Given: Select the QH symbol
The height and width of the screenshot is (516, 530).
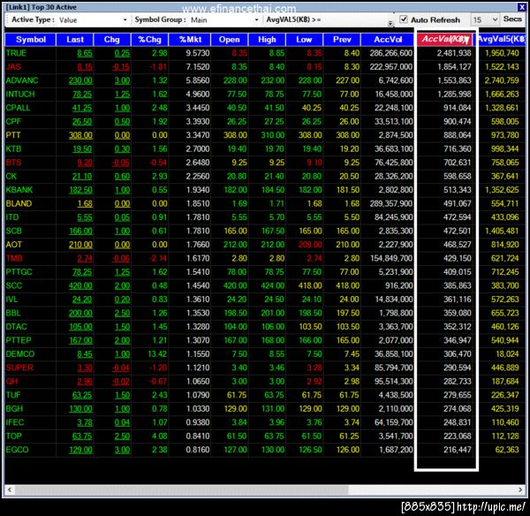Looking at the screenshot, I should (11, 382).
